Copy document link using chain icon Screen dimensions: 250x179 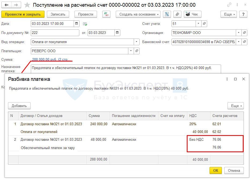229,5
